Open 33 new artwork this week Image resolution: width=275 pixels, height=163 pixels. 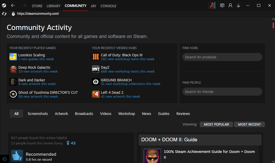point(38,72)
